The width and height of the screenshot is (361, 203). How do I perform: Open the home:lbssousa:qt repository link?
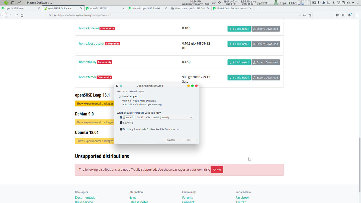[x=92, y=43]
